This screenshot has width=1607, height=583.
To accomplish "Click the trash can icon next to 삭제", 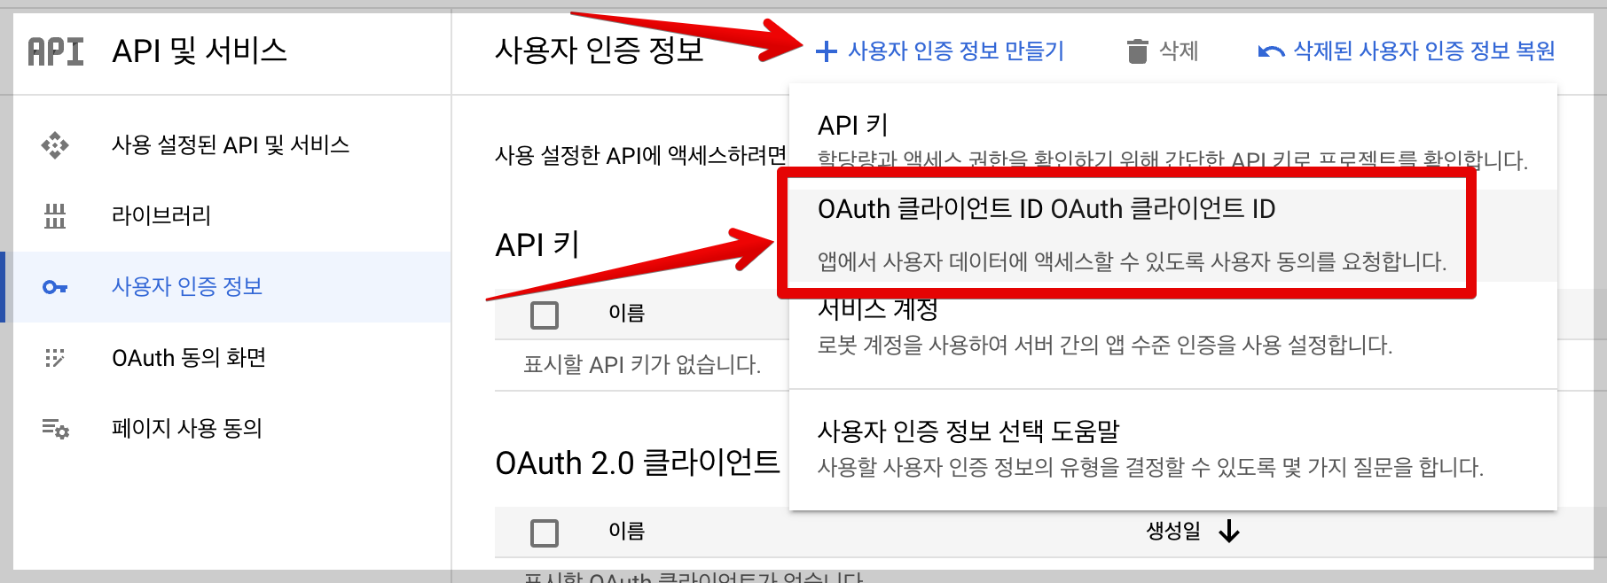I will pos(1137,51).
